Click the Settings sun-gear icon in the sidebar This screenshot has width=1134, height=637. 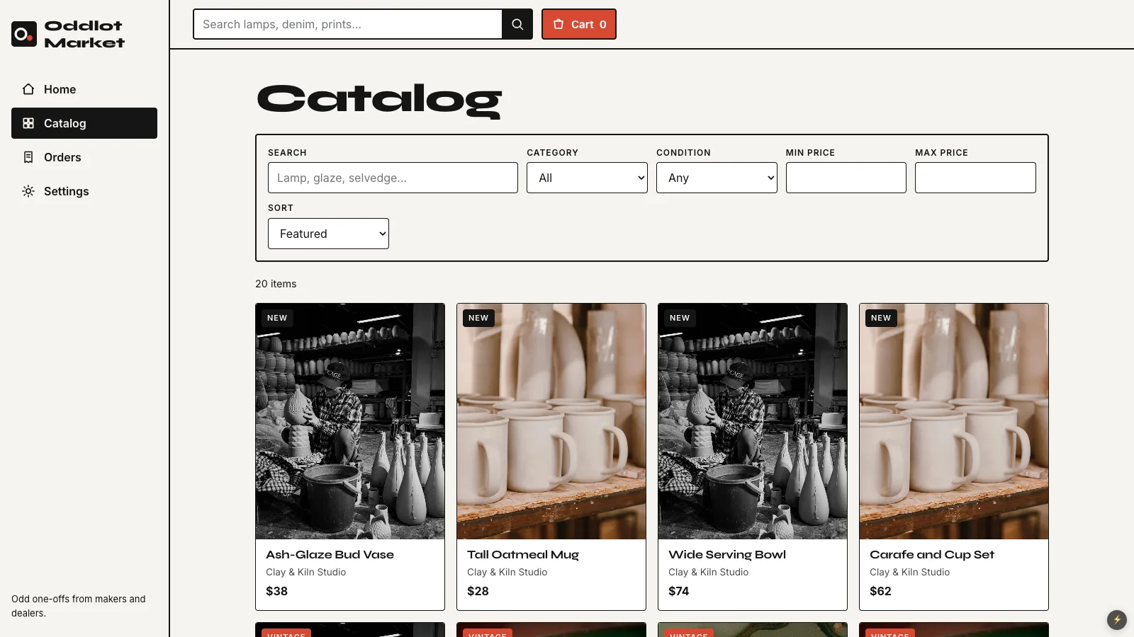coord(28,191)
